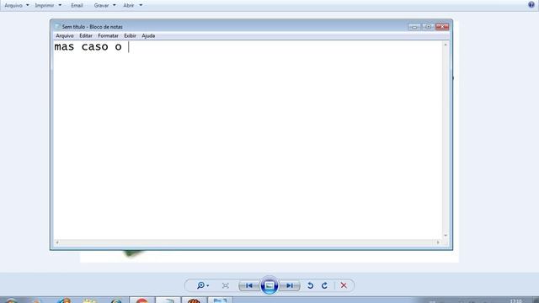
Task: Click the text 'mas caso o' in Notepad
Action: [x=88, y=47]
